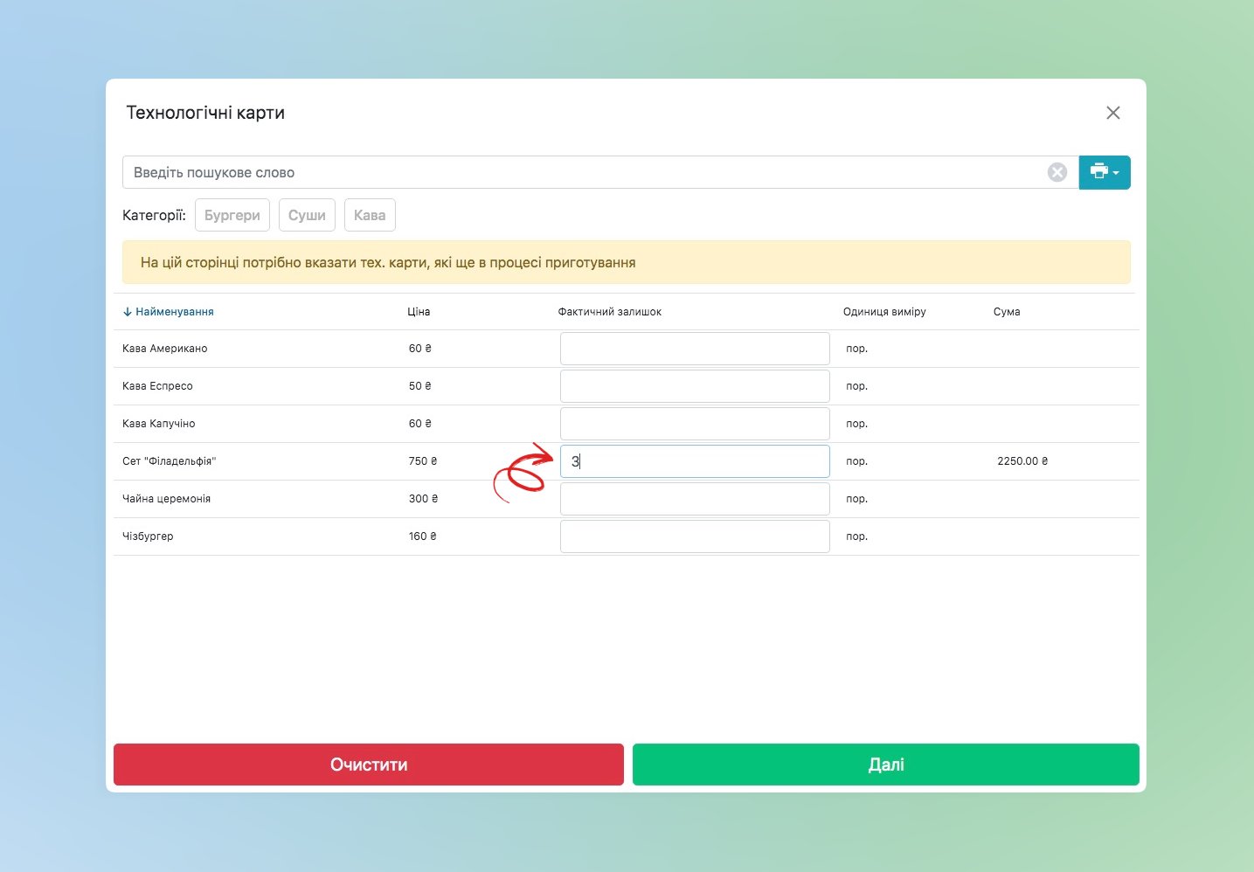Click the Сума column header
1254x872 pixels.
1006,312
